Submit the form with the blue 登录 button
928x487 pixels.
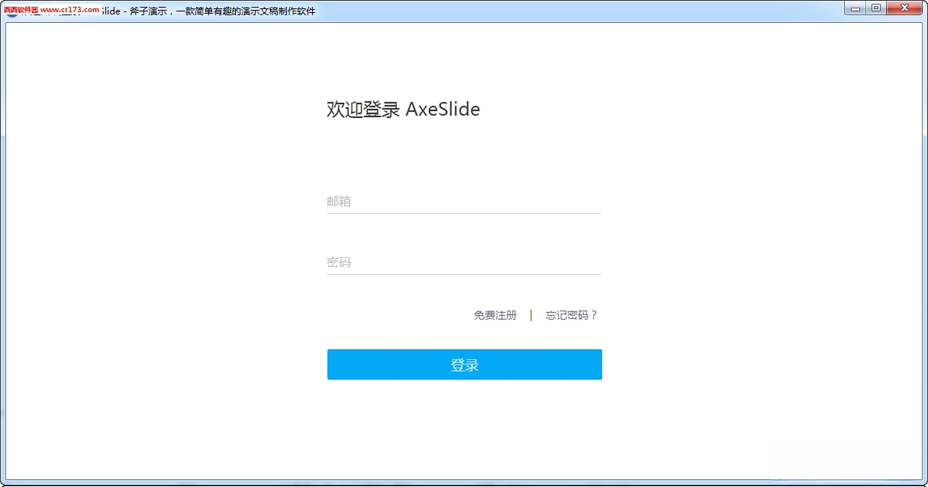click(x=465, y=365)
